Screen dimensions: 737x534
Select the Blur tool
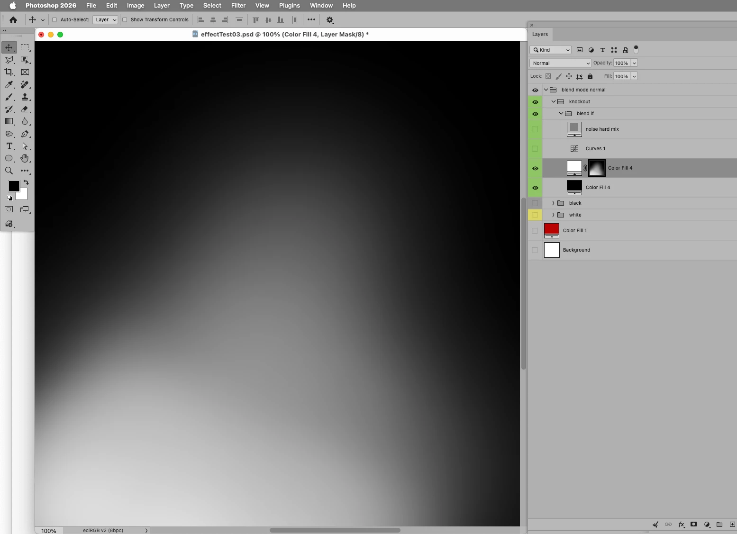pos(25,121)
